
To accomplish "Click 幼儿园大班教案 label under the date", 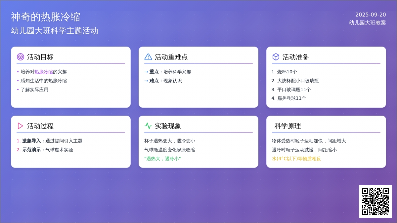I will [367, 22].
